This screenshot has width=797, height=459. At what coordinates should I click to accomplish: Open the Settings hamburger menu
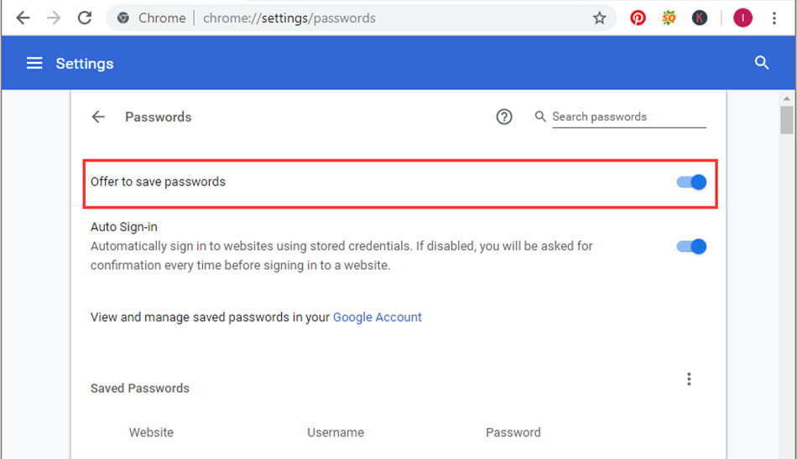tap(34, 63)
